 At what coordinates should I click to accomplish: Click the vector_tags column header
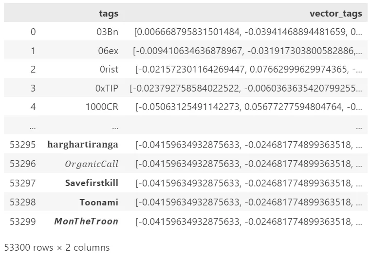point(336,14)
